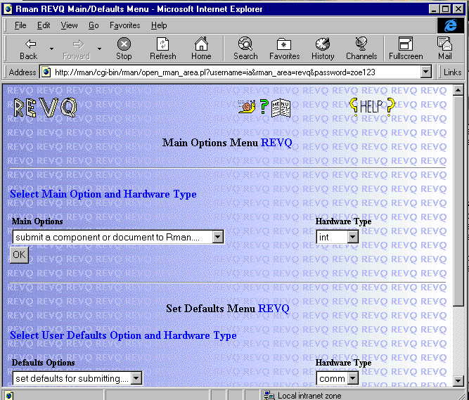Click the blue REVQ link in Set Defaults Menu
The height and width of the screenshot is (400, 469).
(274, 308)
